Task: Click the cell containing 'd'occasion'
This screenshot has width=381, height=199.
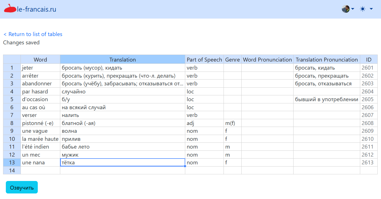Action: [40, 99]
